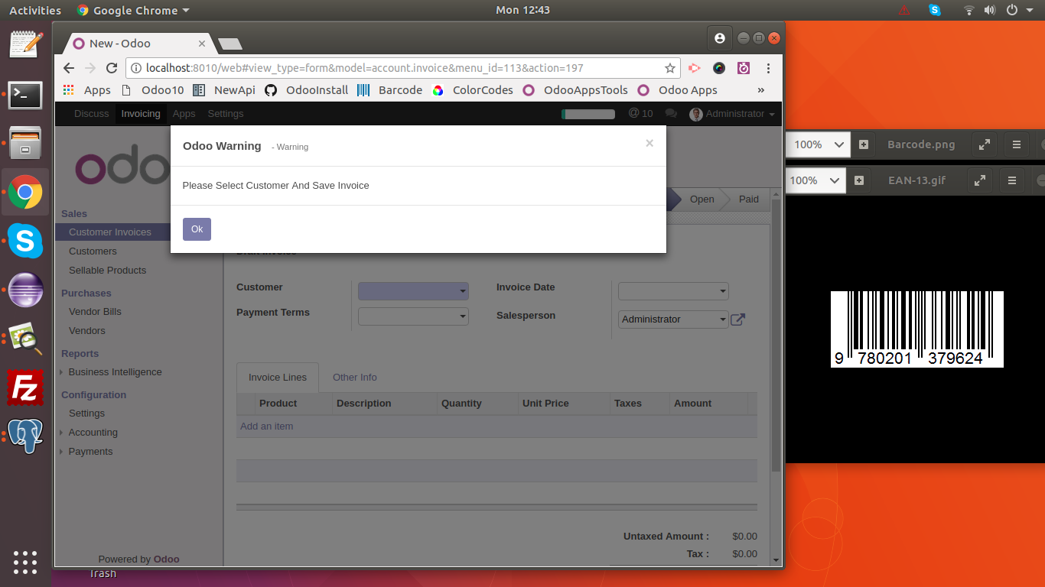The width and height of the screenshot is (1045, 587).
Task: Click the EAN-13 barcode image
Action: pyautogui.click(x=917, y=329)
